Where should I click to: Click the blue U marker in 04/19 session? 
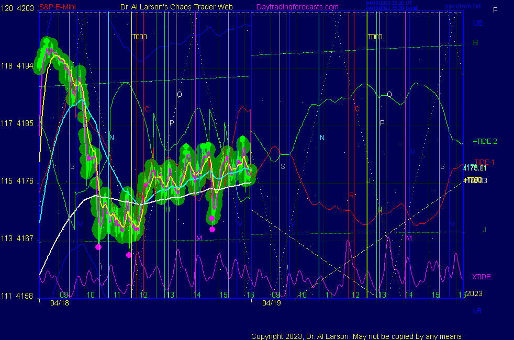412,152
